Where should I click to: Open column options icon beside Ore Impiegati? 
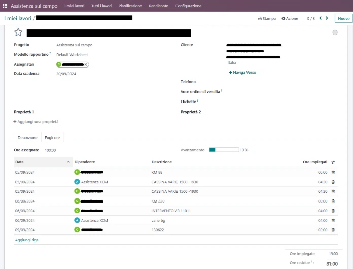333,162
